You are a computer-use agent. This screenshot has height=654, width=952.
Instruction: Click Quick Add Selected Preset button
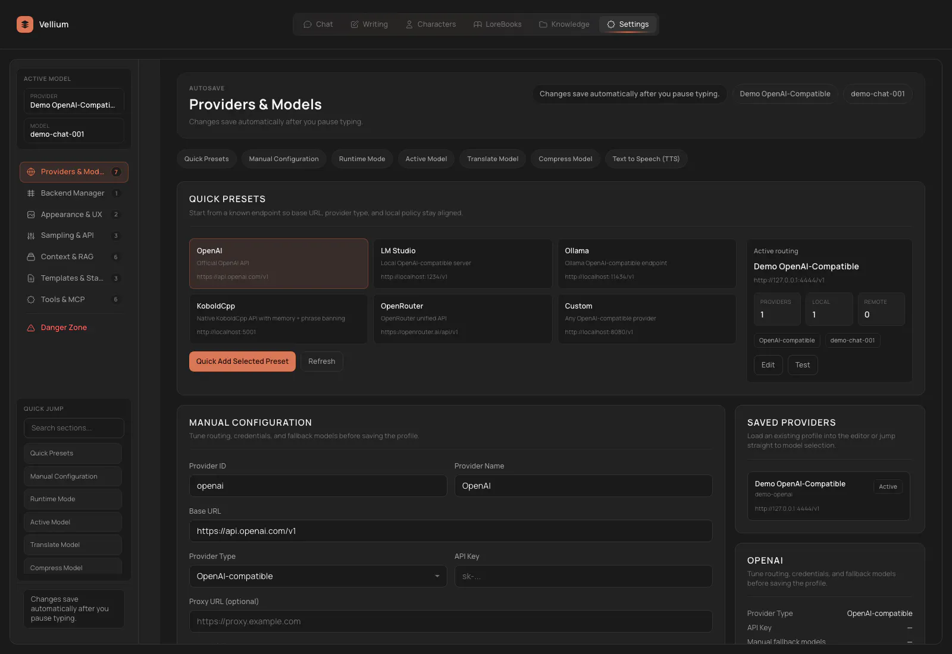click(242, 361)
